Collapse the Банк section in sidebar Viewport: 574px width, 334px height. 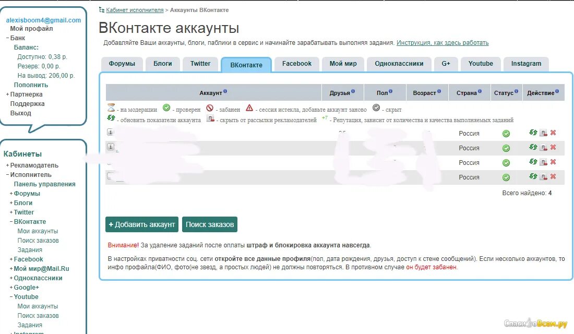[7, 38]
